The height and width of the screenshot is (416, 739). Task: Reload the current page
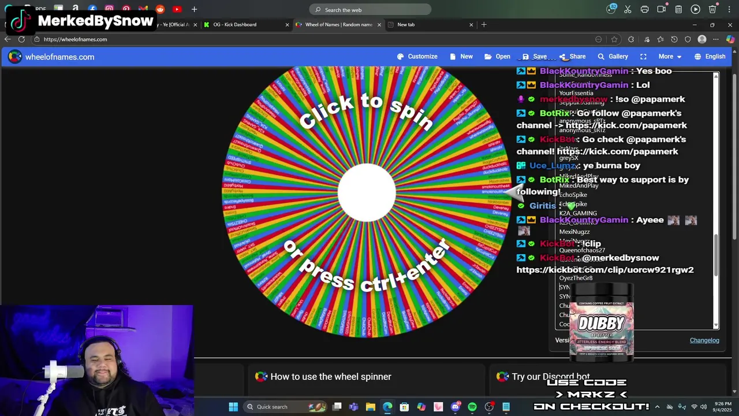(22, 39)
